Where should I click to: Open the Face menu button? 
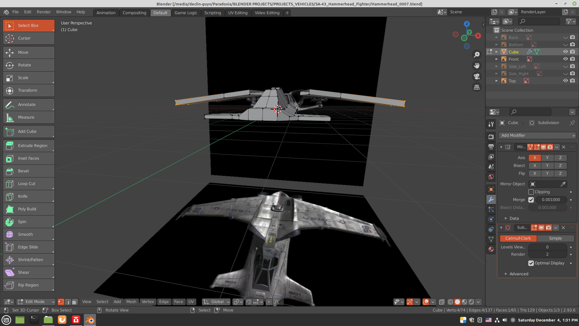(x=179, y=302)
